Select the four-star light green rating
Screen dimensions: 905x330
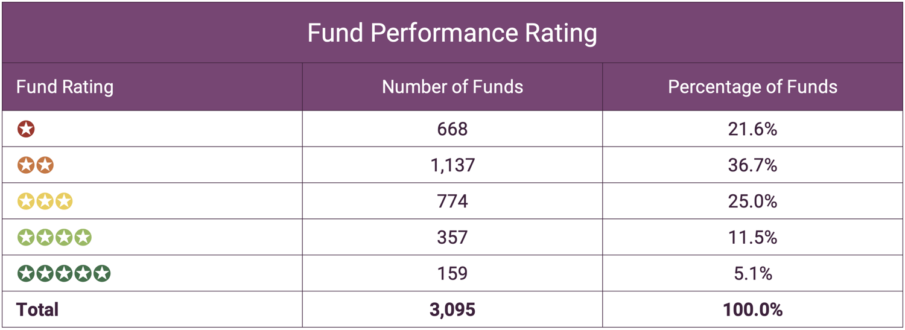[54, 238]
